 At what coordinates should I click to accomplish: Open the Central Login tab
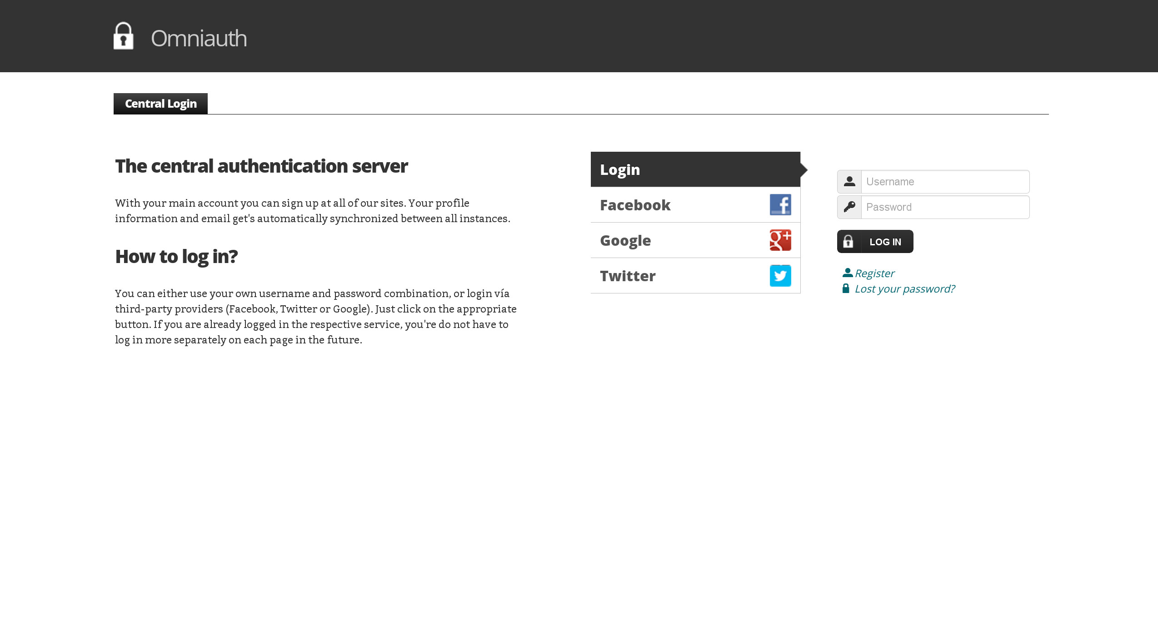(x=160, y=104)
